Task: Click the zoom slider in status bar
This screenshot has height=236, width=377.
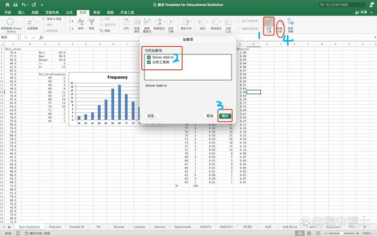Action: pos(344,233)
